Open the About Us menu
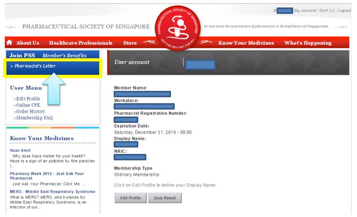Image resolution: width=357 pixels, height=217 pixels. pos(28,43)
